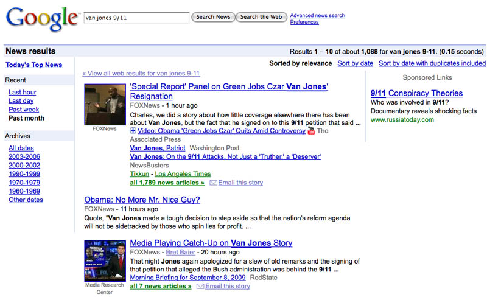
Task: Expand the plus icon beside Video: Obama link
Action: pyautogui.click(x=133, y=131)
